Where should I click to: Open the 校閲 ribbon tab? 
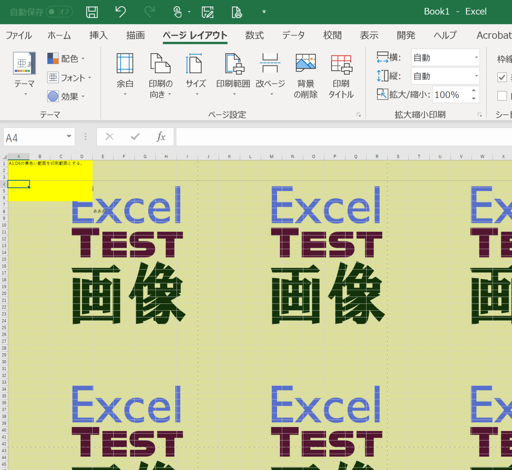coord(332,35)
